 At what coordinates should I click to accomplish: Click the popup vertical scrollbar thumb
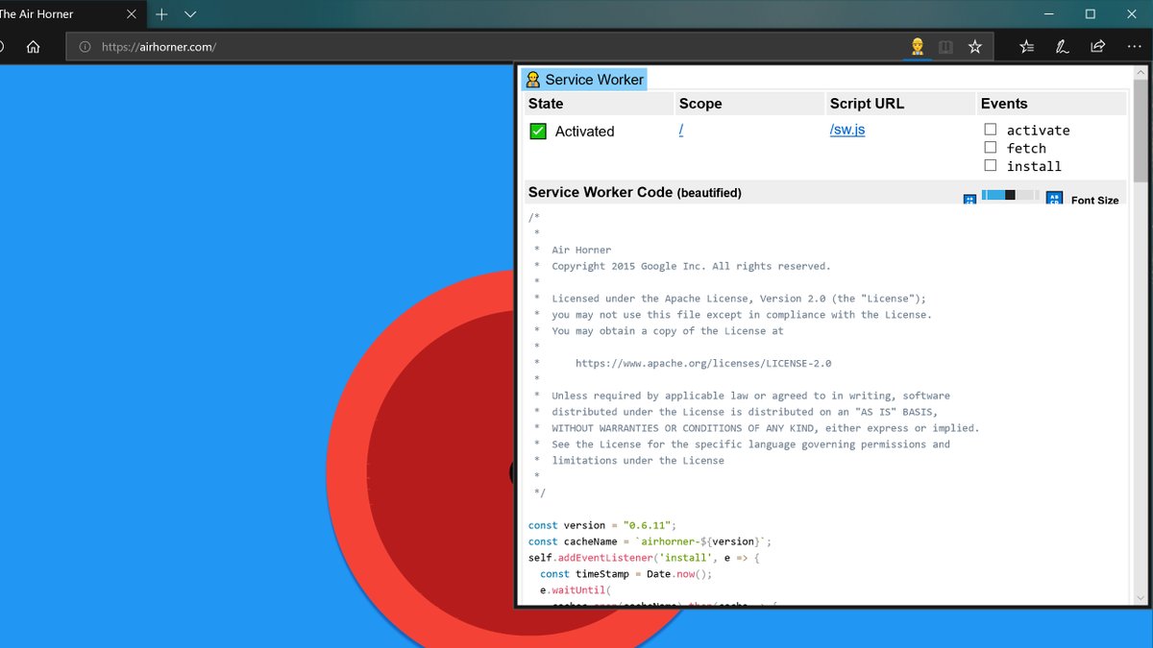(1141, 132)
